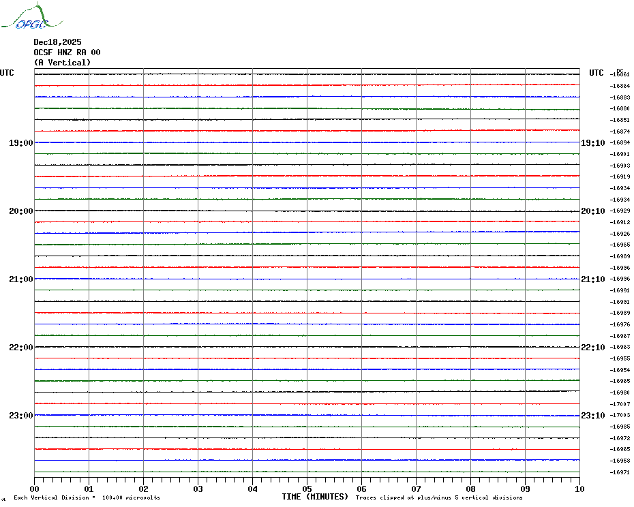634x507 pixels.
Task: Click the 07 minute axis label
Action: pos(416,489)
